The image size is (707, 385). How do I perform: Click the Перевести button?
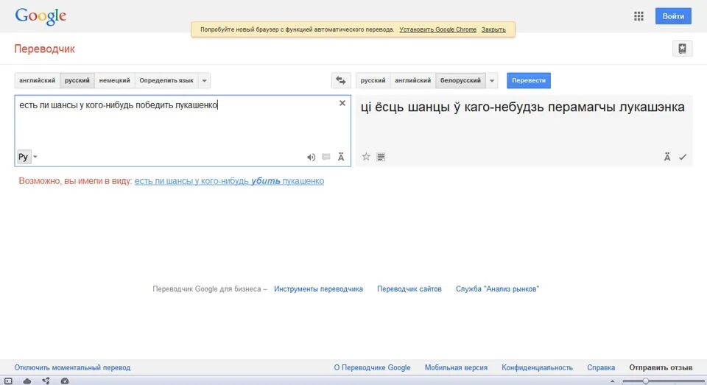[x=529, y=81]
